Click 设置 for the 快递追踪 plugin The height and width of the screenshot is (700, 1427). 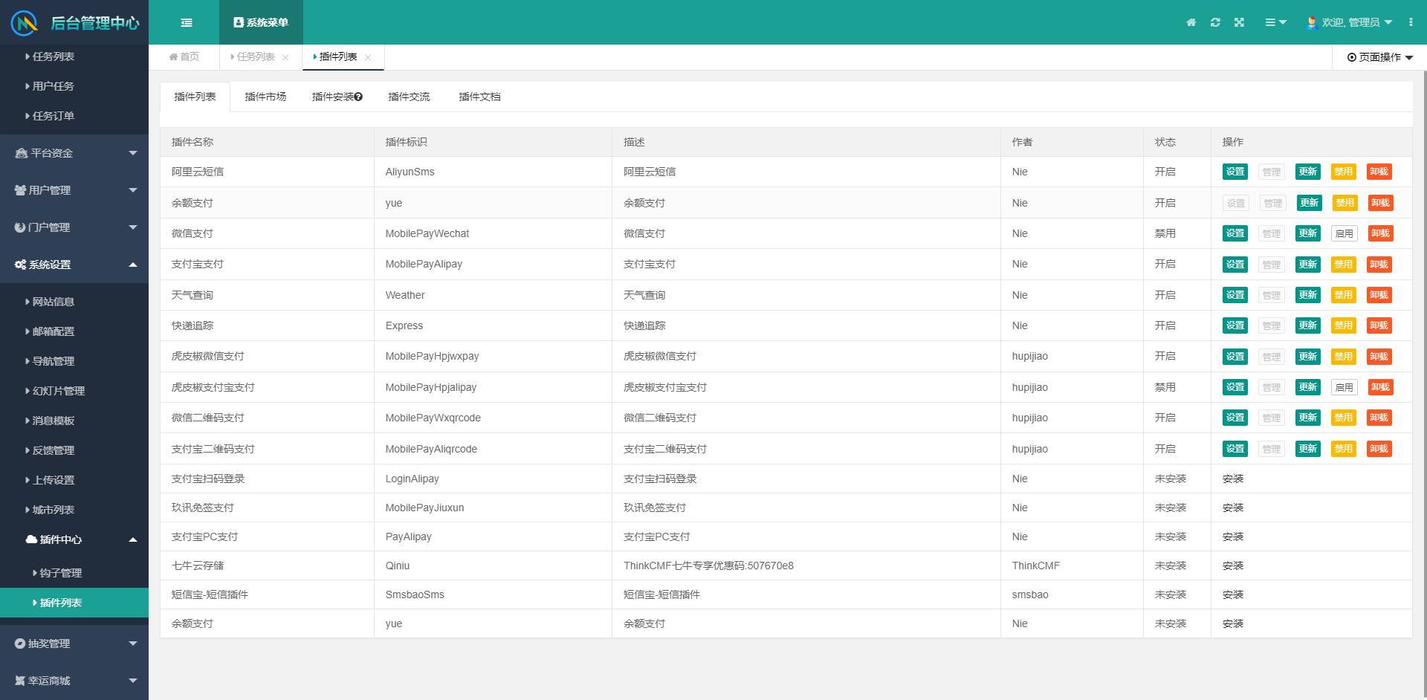(1235, 325)
